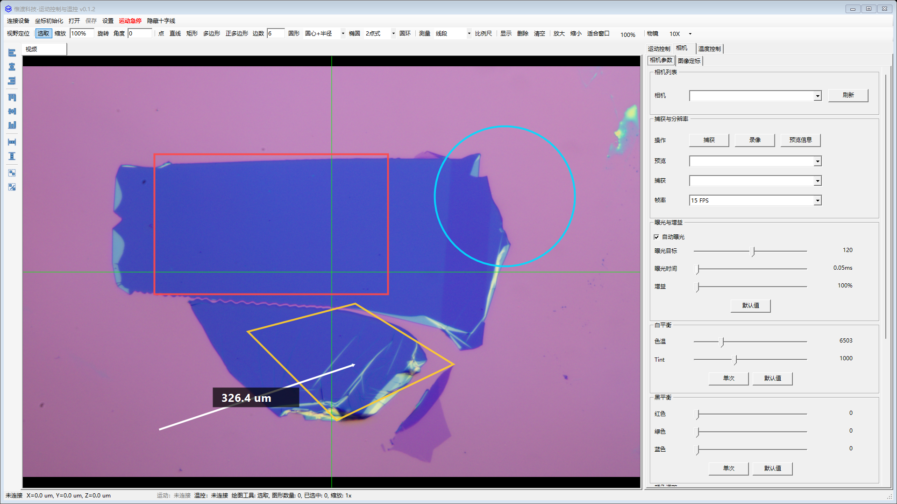Click the 曝光目标 exposure target slider
Image resolution: width=897 pixels, height=504 pixels.
(x=751, y=251)
